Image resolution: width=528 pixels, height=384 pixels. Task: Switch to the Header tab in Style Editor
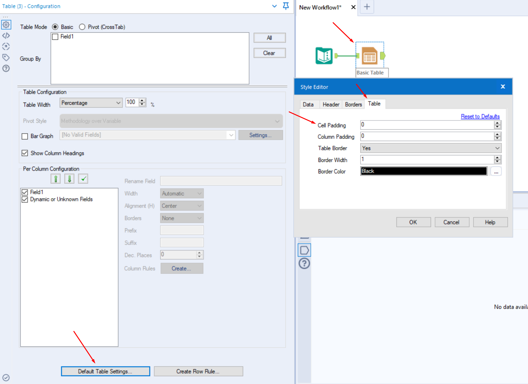coord(331,104)
